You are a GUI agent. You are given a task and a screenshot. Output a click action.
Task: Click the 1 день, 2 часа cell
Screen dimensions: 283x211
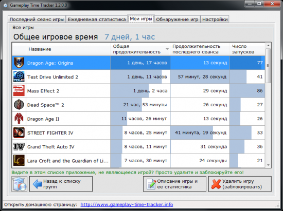(140, 90)
